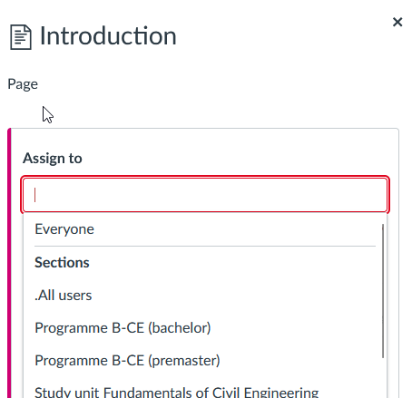Click the Sections group header
Viewport: 412px width, 398px height.
click(62, 262)
